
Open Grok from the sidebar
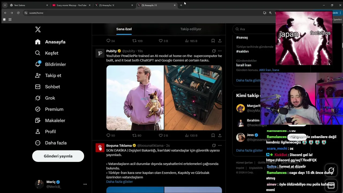pyautogui.click(x=45, y=98)
